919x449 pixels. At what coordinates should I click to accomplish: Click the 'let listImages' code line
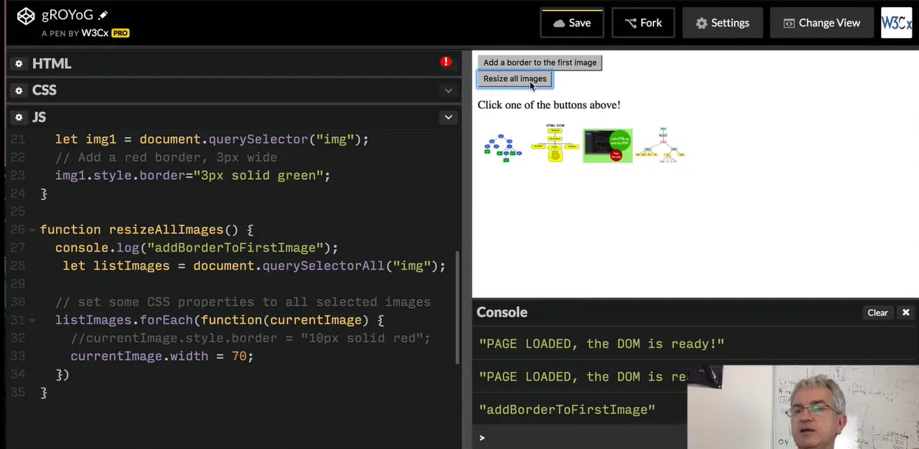[254, 266]
